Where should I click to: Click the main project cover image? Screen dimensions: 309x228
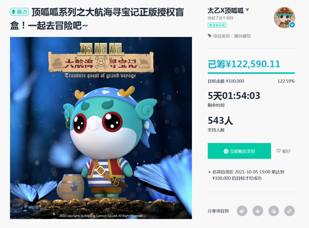tap(101, 128)
